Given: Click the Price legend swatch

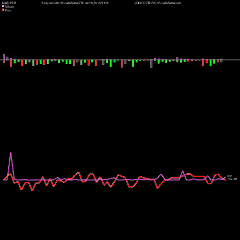Looking at the screenshot, I should click(x=3, y=10).
